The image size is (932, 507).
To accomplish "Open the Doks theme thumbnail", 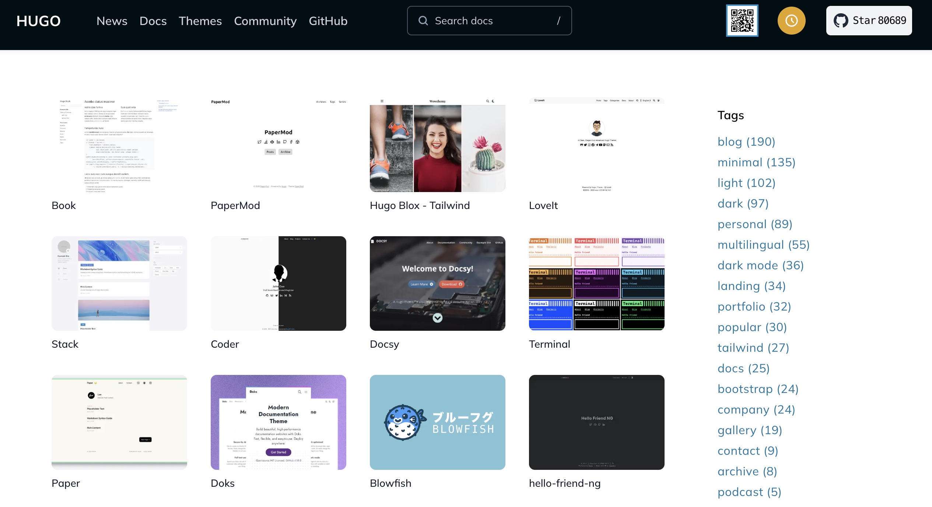I will tap(278, 422).
